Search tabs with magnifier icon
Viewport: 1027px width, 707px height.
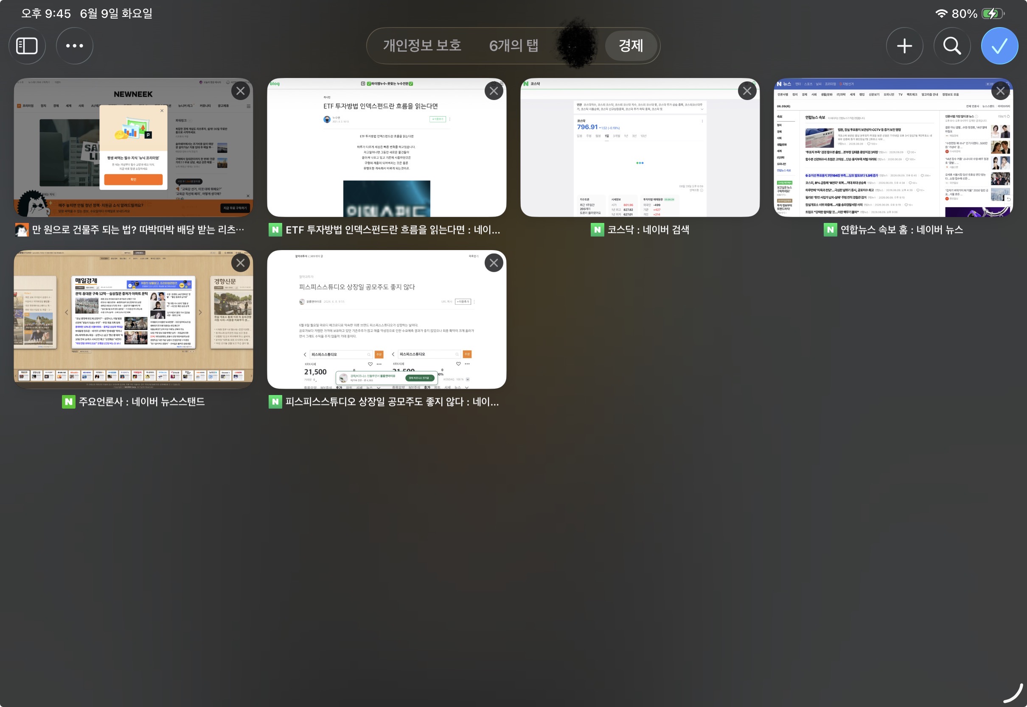[x=952, y=46]
